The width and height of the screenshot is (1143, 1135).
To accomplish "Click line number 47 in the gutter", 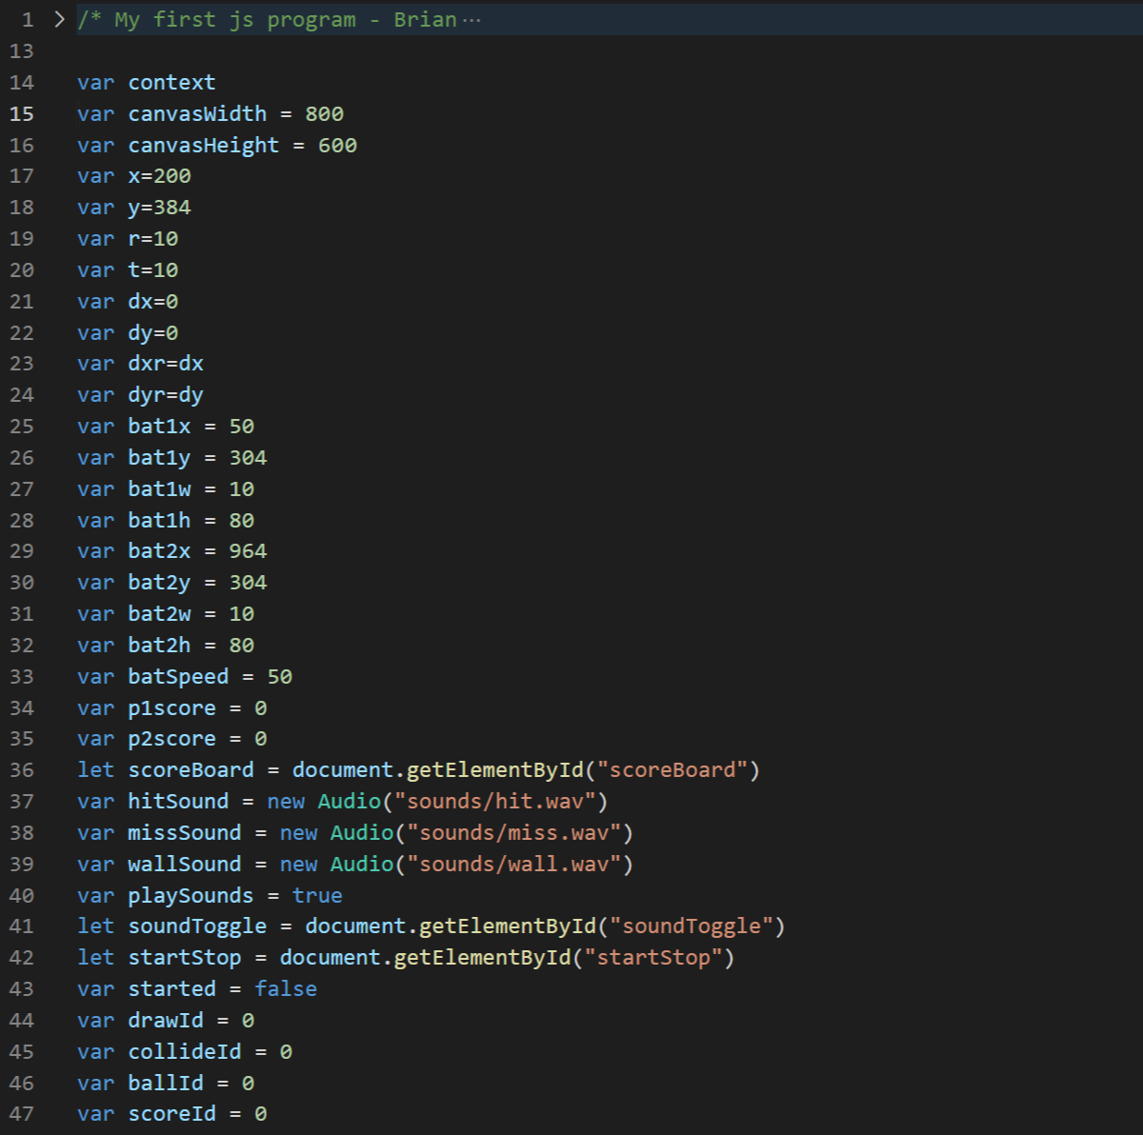I will (22, 1114).
